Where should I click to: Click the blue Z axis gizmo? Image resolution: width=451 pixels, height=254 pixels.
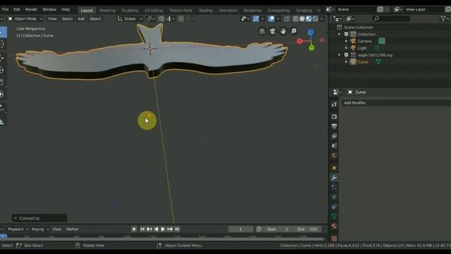311,32
